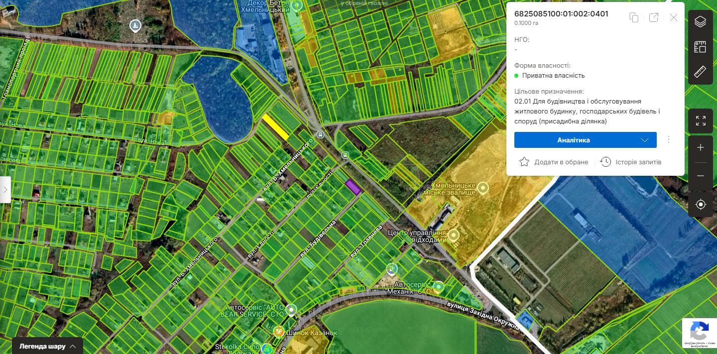This screenshot has height=354, width=717.
Task: Select the ruler measurement tool
Action: [700, 72]
